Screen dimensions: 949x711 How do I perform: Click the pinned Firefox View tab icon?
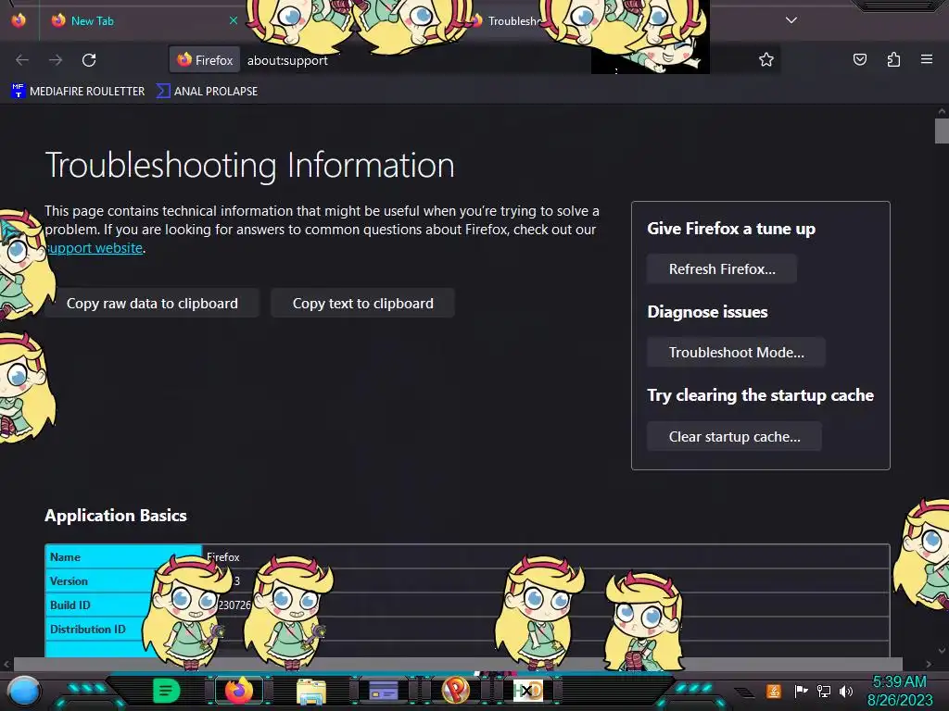tap(19, 20)
